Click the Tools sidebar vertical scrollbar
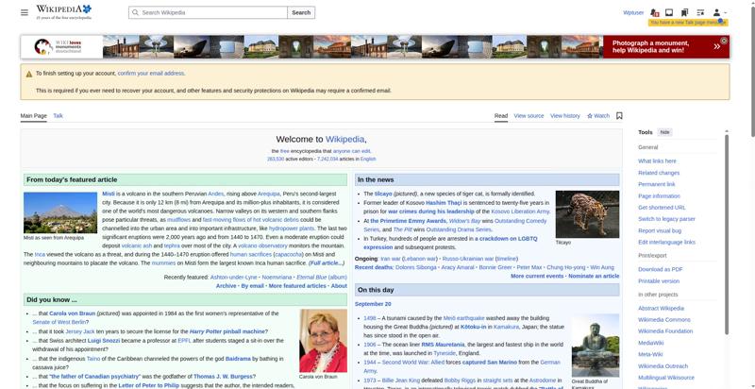Image resolution: width=755 pixels, height=389 pixels. pos(727,233)
